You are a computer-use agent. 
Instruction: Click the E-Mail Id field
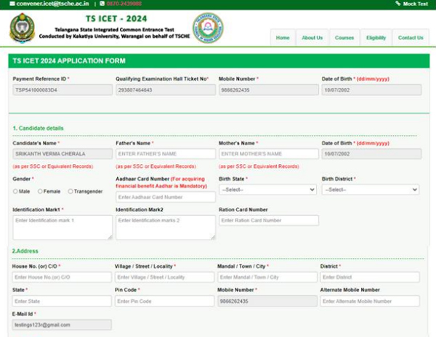click(x=62, y=325)
